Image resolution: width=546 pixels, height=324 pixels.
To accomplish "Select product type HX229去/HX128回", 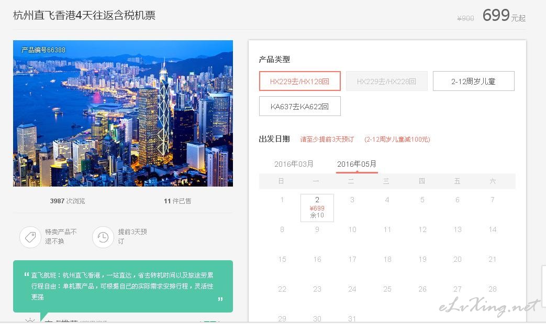I will point(300,81).
